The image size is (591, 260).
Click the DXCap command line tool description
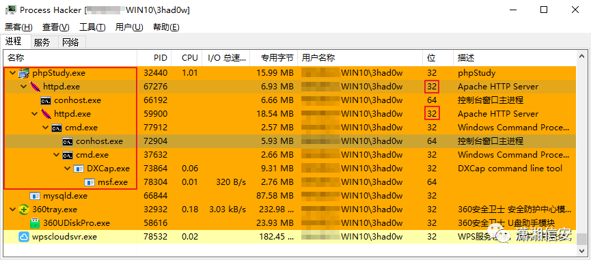(x=510, y=169)
